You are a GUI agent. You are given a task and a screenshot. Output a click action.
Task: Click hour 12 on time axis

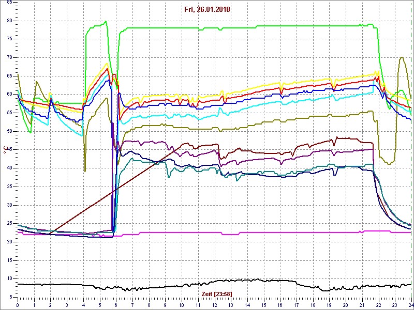[x=214, y=304]
